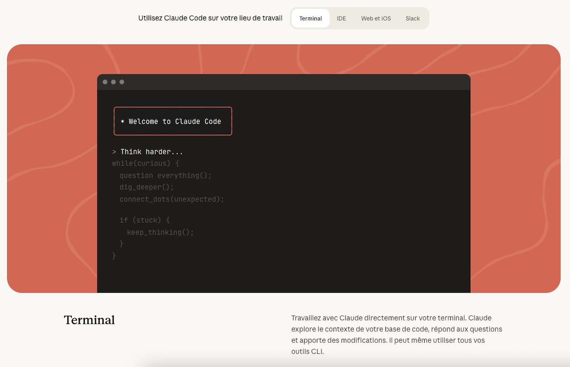Click the 'connect_dots(unexpected);' line
The height and width of the screenshot is (367, 570).
(171, 199)
